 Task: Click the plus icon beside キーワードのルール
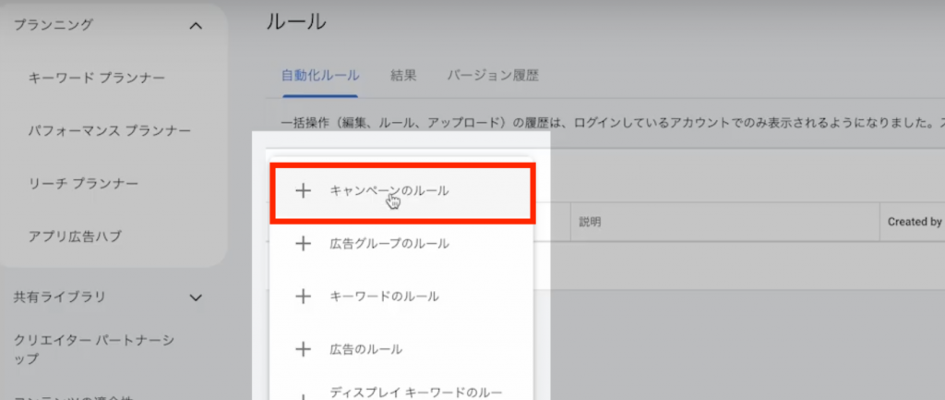pos(303,297)
